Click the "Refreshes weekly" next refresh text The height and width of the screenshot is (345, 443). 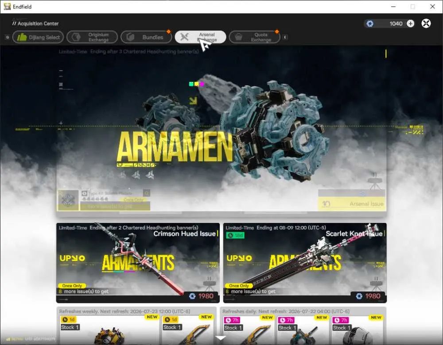(124, 311)
